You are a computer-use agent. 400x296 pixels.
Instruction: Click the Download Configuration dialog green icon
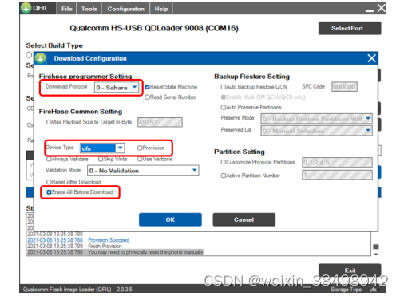pos(40,58)
